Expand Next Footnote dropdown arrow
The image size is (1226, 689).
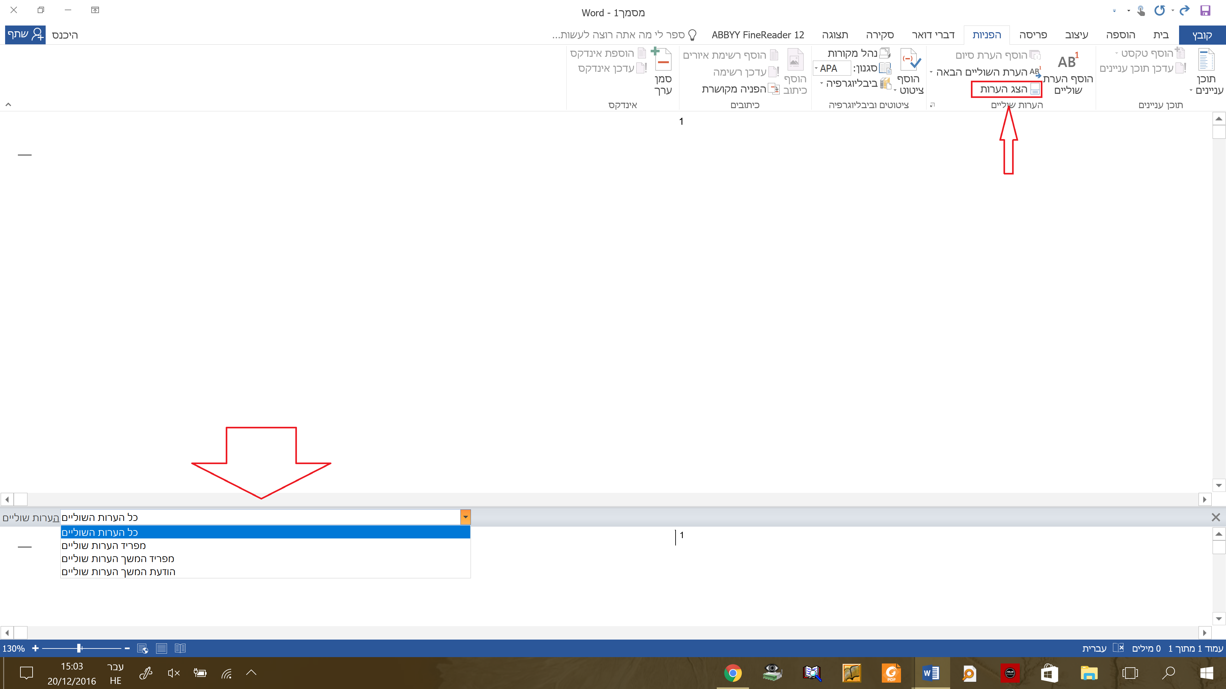coord(931,72)
